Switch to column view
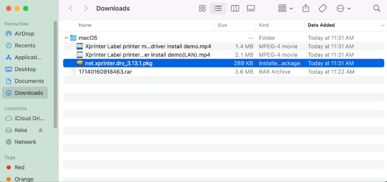 (235, 9)
